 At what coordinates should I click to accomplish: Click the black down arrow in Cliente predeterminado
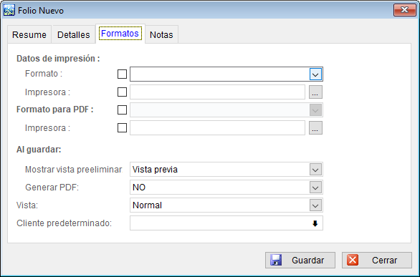[315, 223]
